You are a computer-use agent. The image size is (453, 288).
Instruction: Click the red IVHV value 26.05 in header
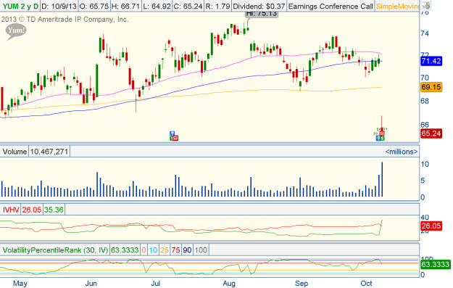click(x=31, y=210)
